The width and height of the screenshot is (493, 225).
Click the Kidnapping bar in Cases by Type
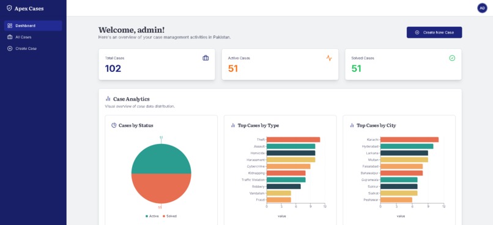point(286,173)
